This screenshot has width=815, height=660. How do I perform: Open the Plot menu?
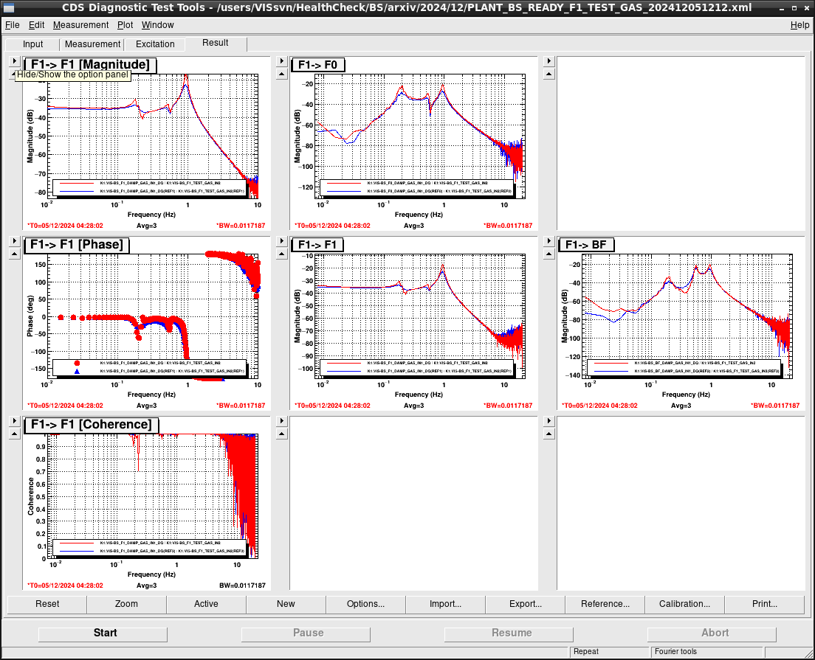click(125, 25)
